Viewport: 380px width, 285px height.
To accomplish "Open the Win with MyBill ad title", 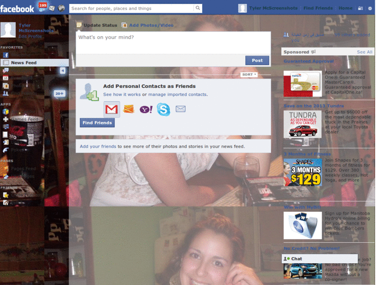I will [302, 207].
